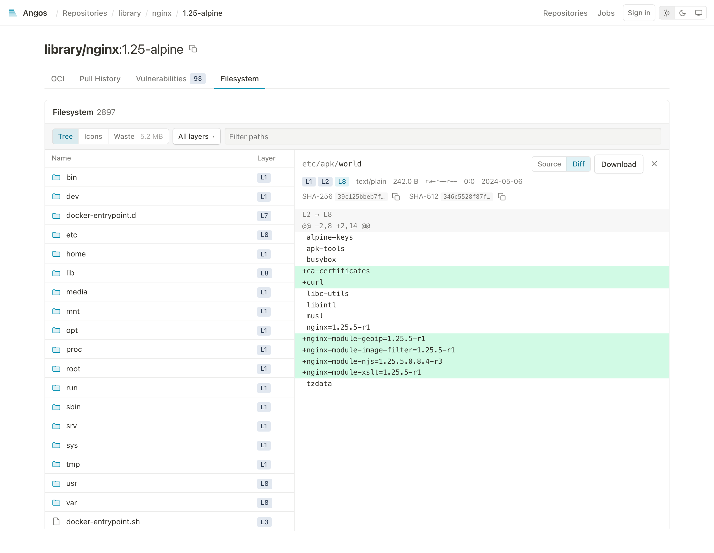The image size is (714, 553).
Task: Close the etc/apk/world file panel
Action: tap(654, 164)
